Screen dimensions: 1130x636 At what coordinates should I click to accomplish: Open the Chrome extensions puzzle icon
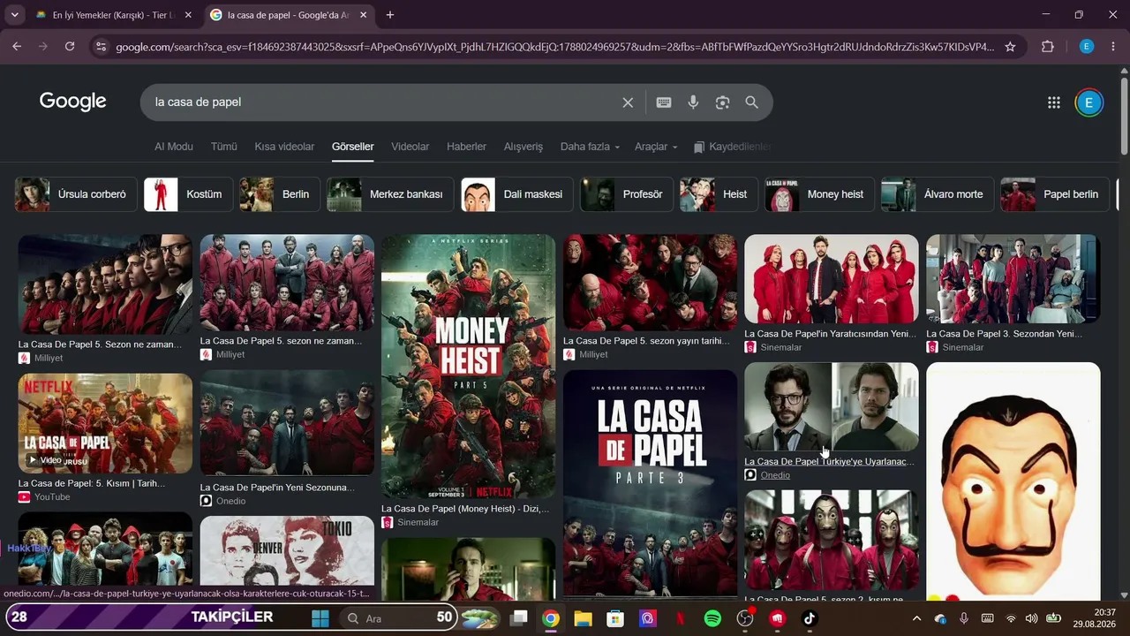click(1048, 47)
